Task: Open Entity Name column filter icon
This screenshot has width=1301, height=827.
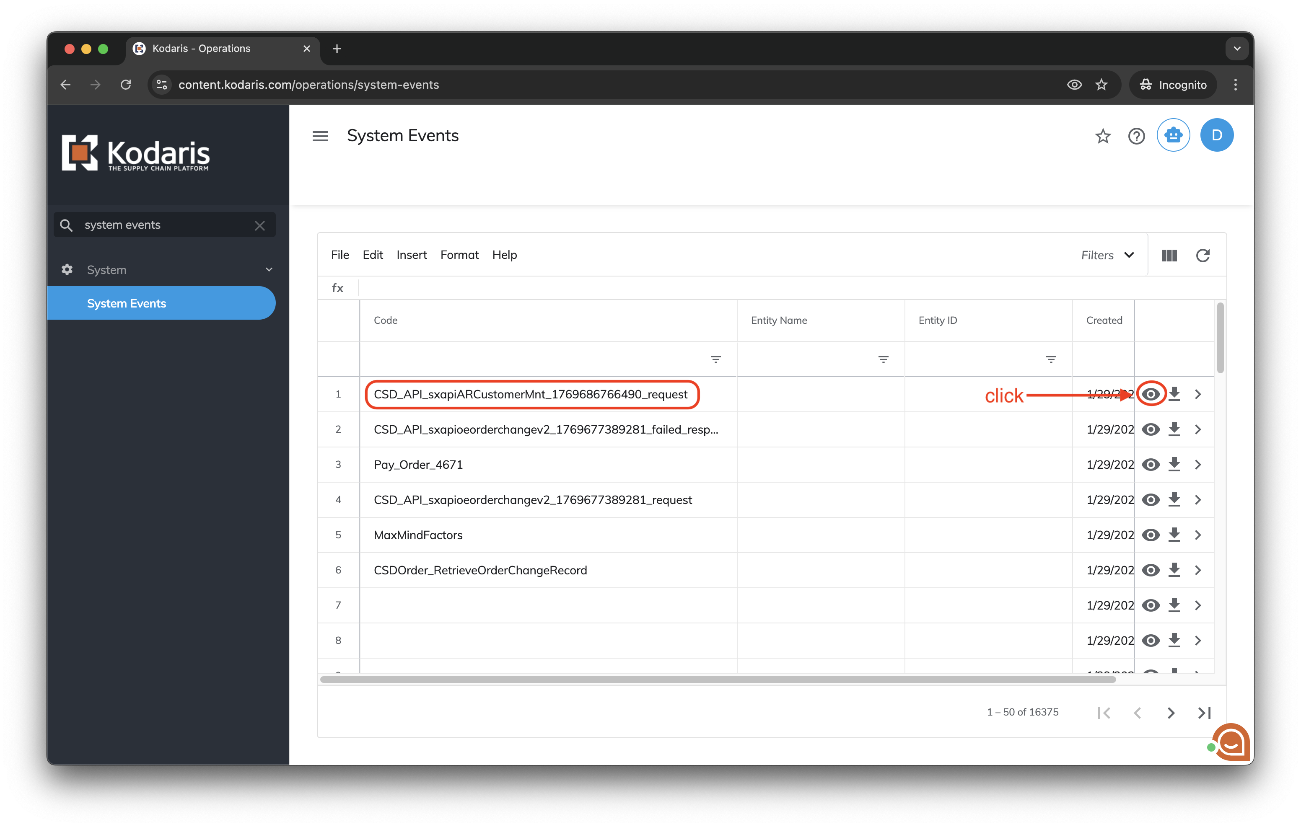Action: pos(884,359)
